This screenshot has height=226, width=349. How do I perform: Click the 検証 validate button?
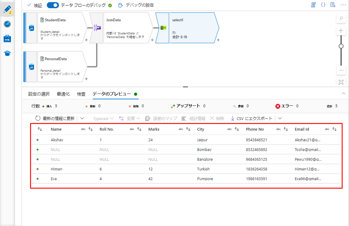(34, 5)
